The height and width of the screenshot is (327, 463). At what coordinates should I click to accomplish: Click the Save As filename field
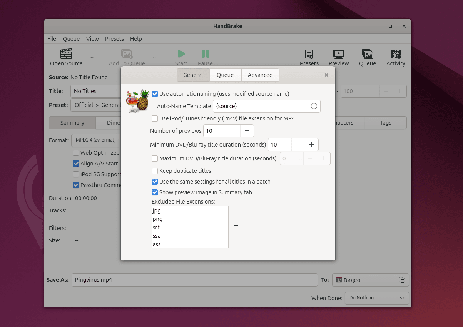pos(194,280)
